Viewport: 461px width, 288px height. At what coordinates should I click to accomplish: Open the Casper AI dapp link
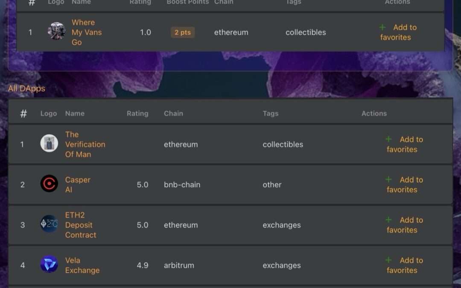pos(78,185)
